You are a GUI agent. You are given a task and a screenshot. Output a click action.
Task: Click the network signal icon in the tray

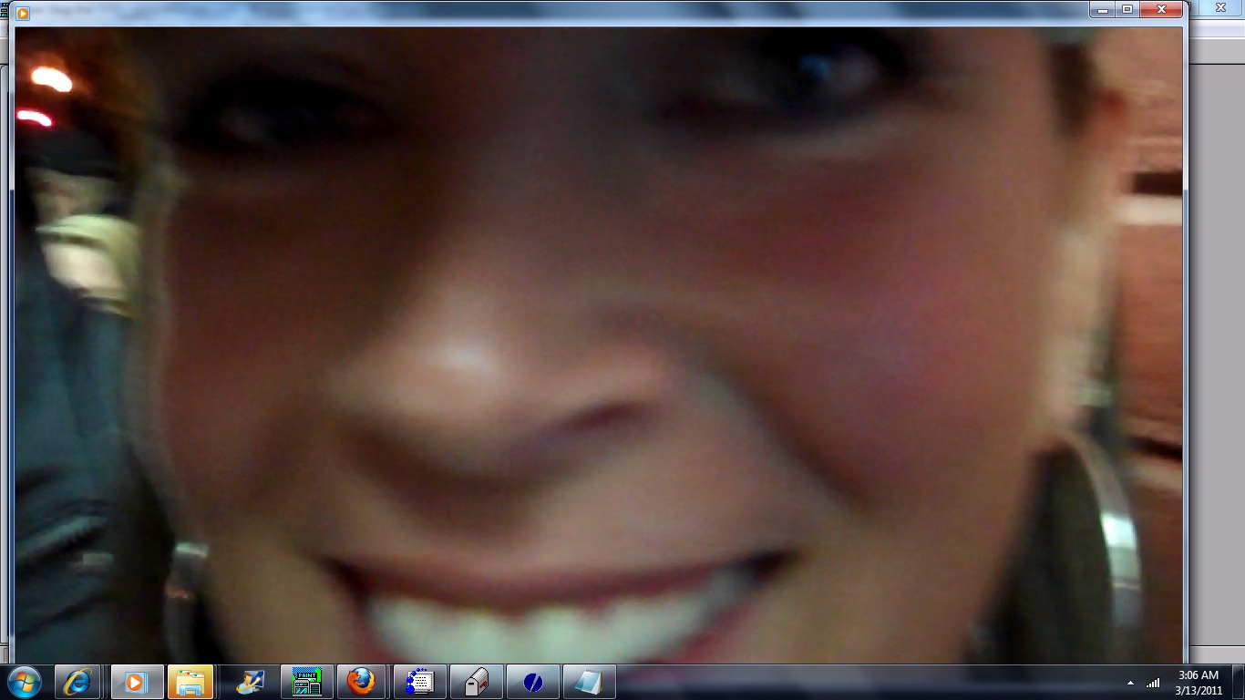[1153, 683]
